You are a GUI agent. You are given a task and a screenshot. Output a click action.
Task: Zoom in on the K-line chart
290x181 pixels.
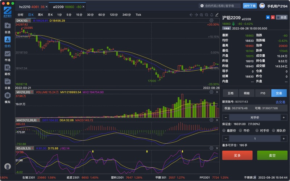201,15
